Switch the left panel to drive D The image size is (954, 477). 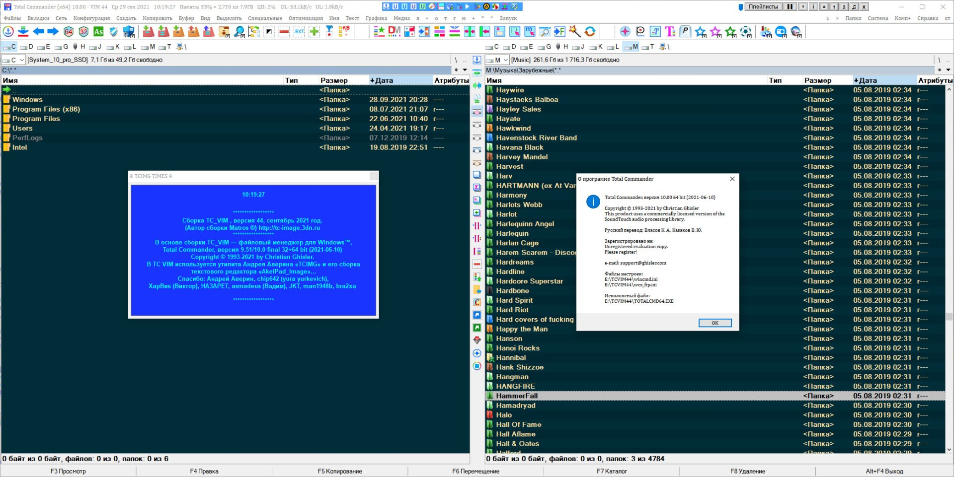click(26, 47)
